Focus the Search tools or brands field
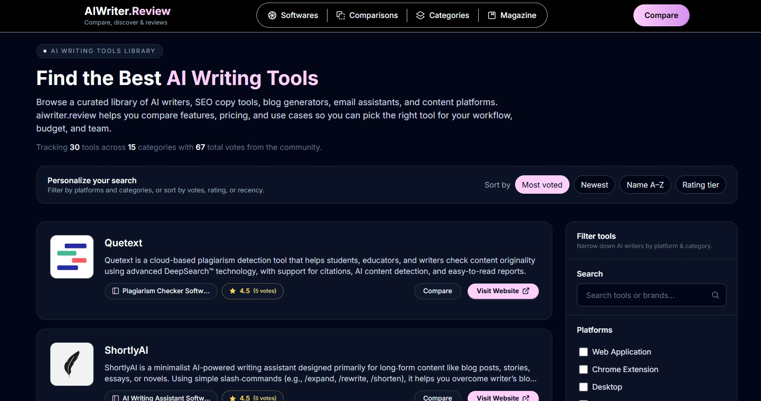 [x=651, y=295]
